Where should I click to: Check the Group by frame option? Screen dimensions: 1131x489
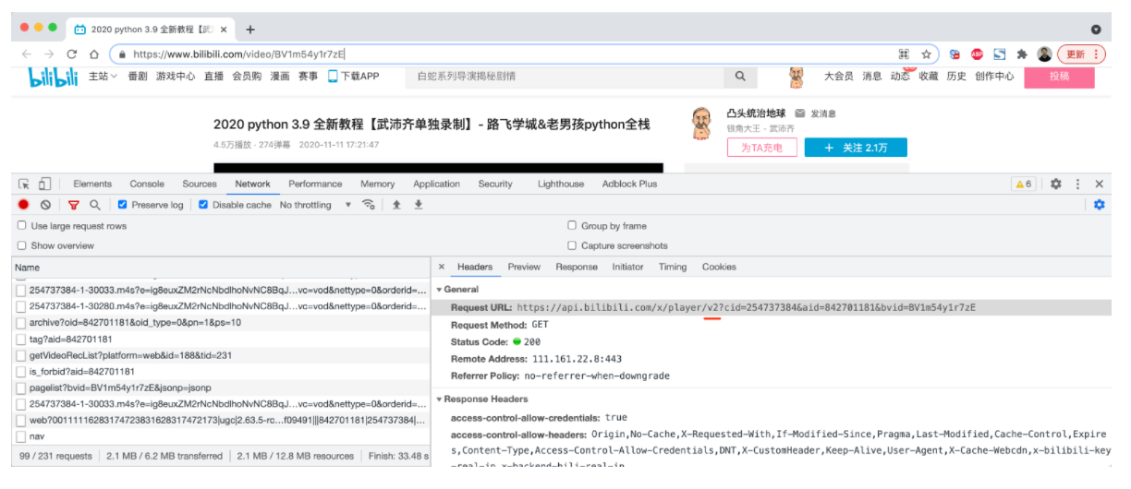(572, 225)
